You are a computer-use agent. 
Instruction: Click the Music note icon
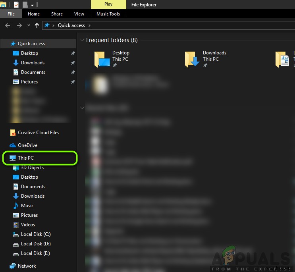(16, 206)
